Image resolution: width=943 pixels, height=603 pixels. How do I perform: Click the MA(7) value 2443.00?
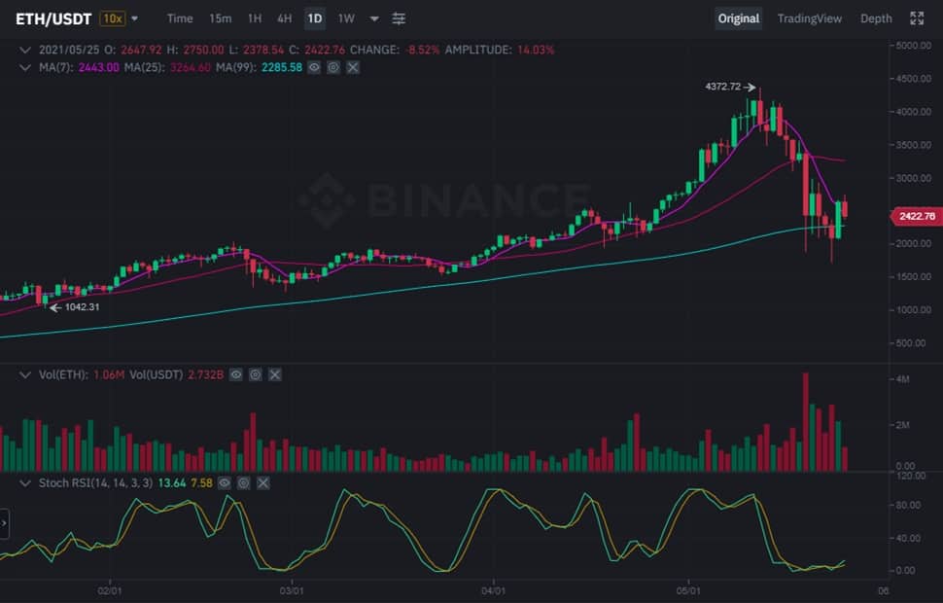pyautogui.click(x=98, y=67)
